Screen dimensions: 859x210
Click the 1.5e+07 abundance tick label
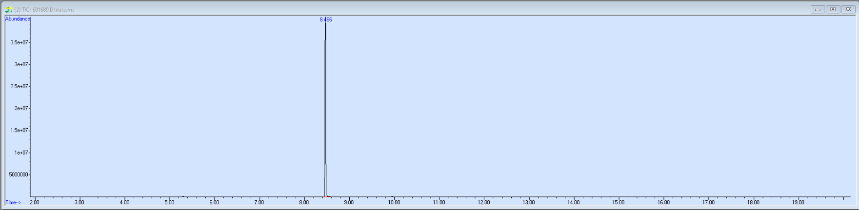tap(19, 130)
